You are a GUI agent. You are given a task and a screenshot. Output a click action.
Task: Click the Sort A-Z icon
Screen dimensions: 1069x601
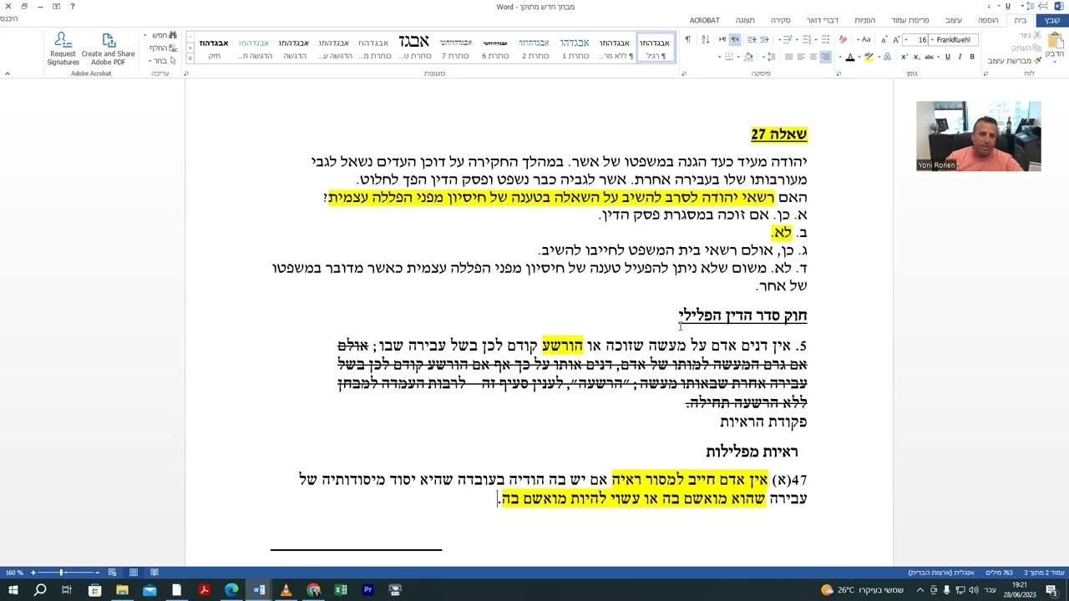point(705,39)
